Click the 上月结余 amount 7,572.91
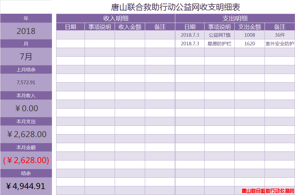This screenshot has height=195, width=295. [x=26, y=82]
